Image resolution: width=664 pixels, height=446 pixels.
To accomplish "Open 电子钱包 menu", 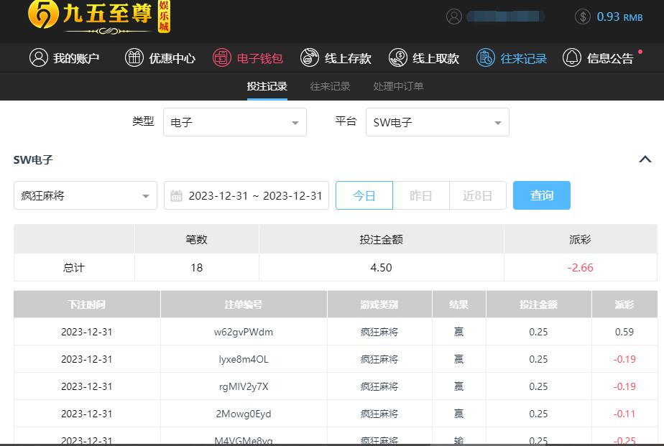I will click(248, 57).
